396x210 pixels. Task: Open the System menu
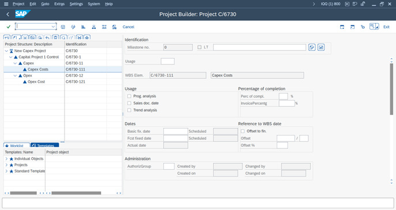click(94, 4)
